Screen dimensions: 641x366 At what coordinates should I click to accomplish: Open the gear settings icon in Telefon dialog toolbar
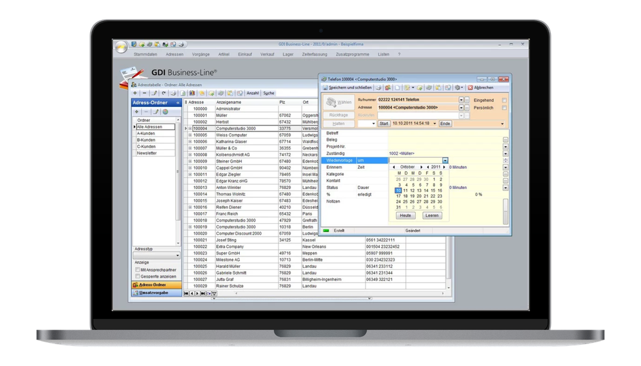click(x=458, y=88)
